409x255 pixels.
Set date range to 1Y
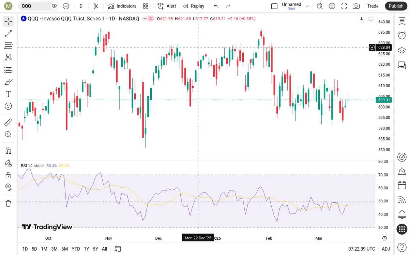pyautogui.click(x=86, y=249)
